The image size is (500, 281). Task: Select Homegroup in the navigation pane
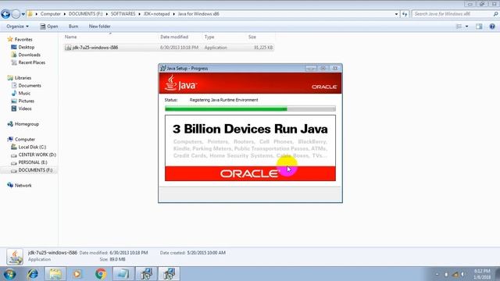pyautogui.click(x=27, y=124)
